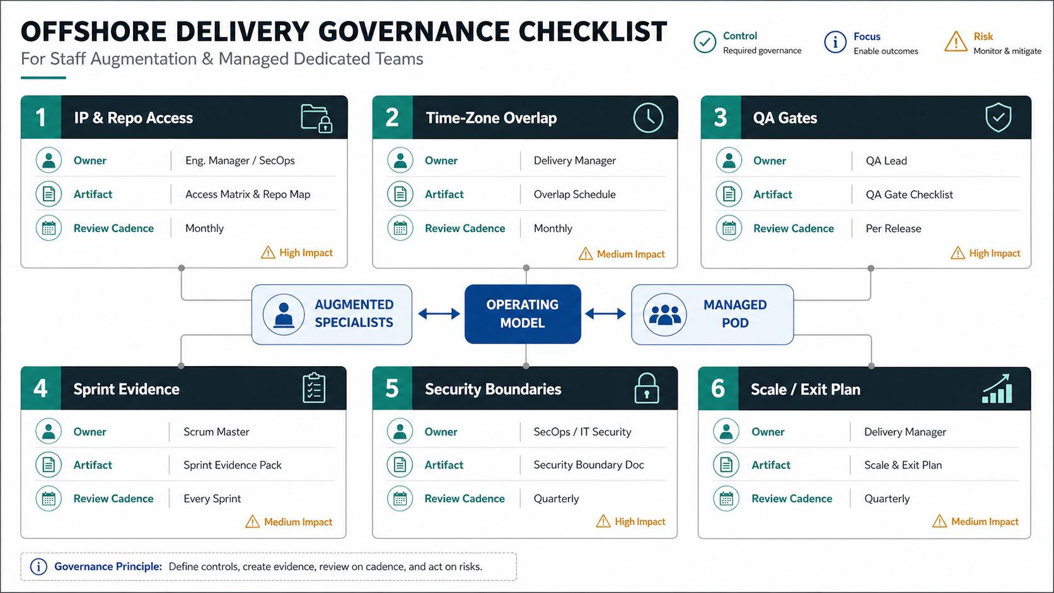Click 'Medium Impact' label in Time-Zone Overlap
The height and width of the screenshot is (593, 1054).
(631, 254)
